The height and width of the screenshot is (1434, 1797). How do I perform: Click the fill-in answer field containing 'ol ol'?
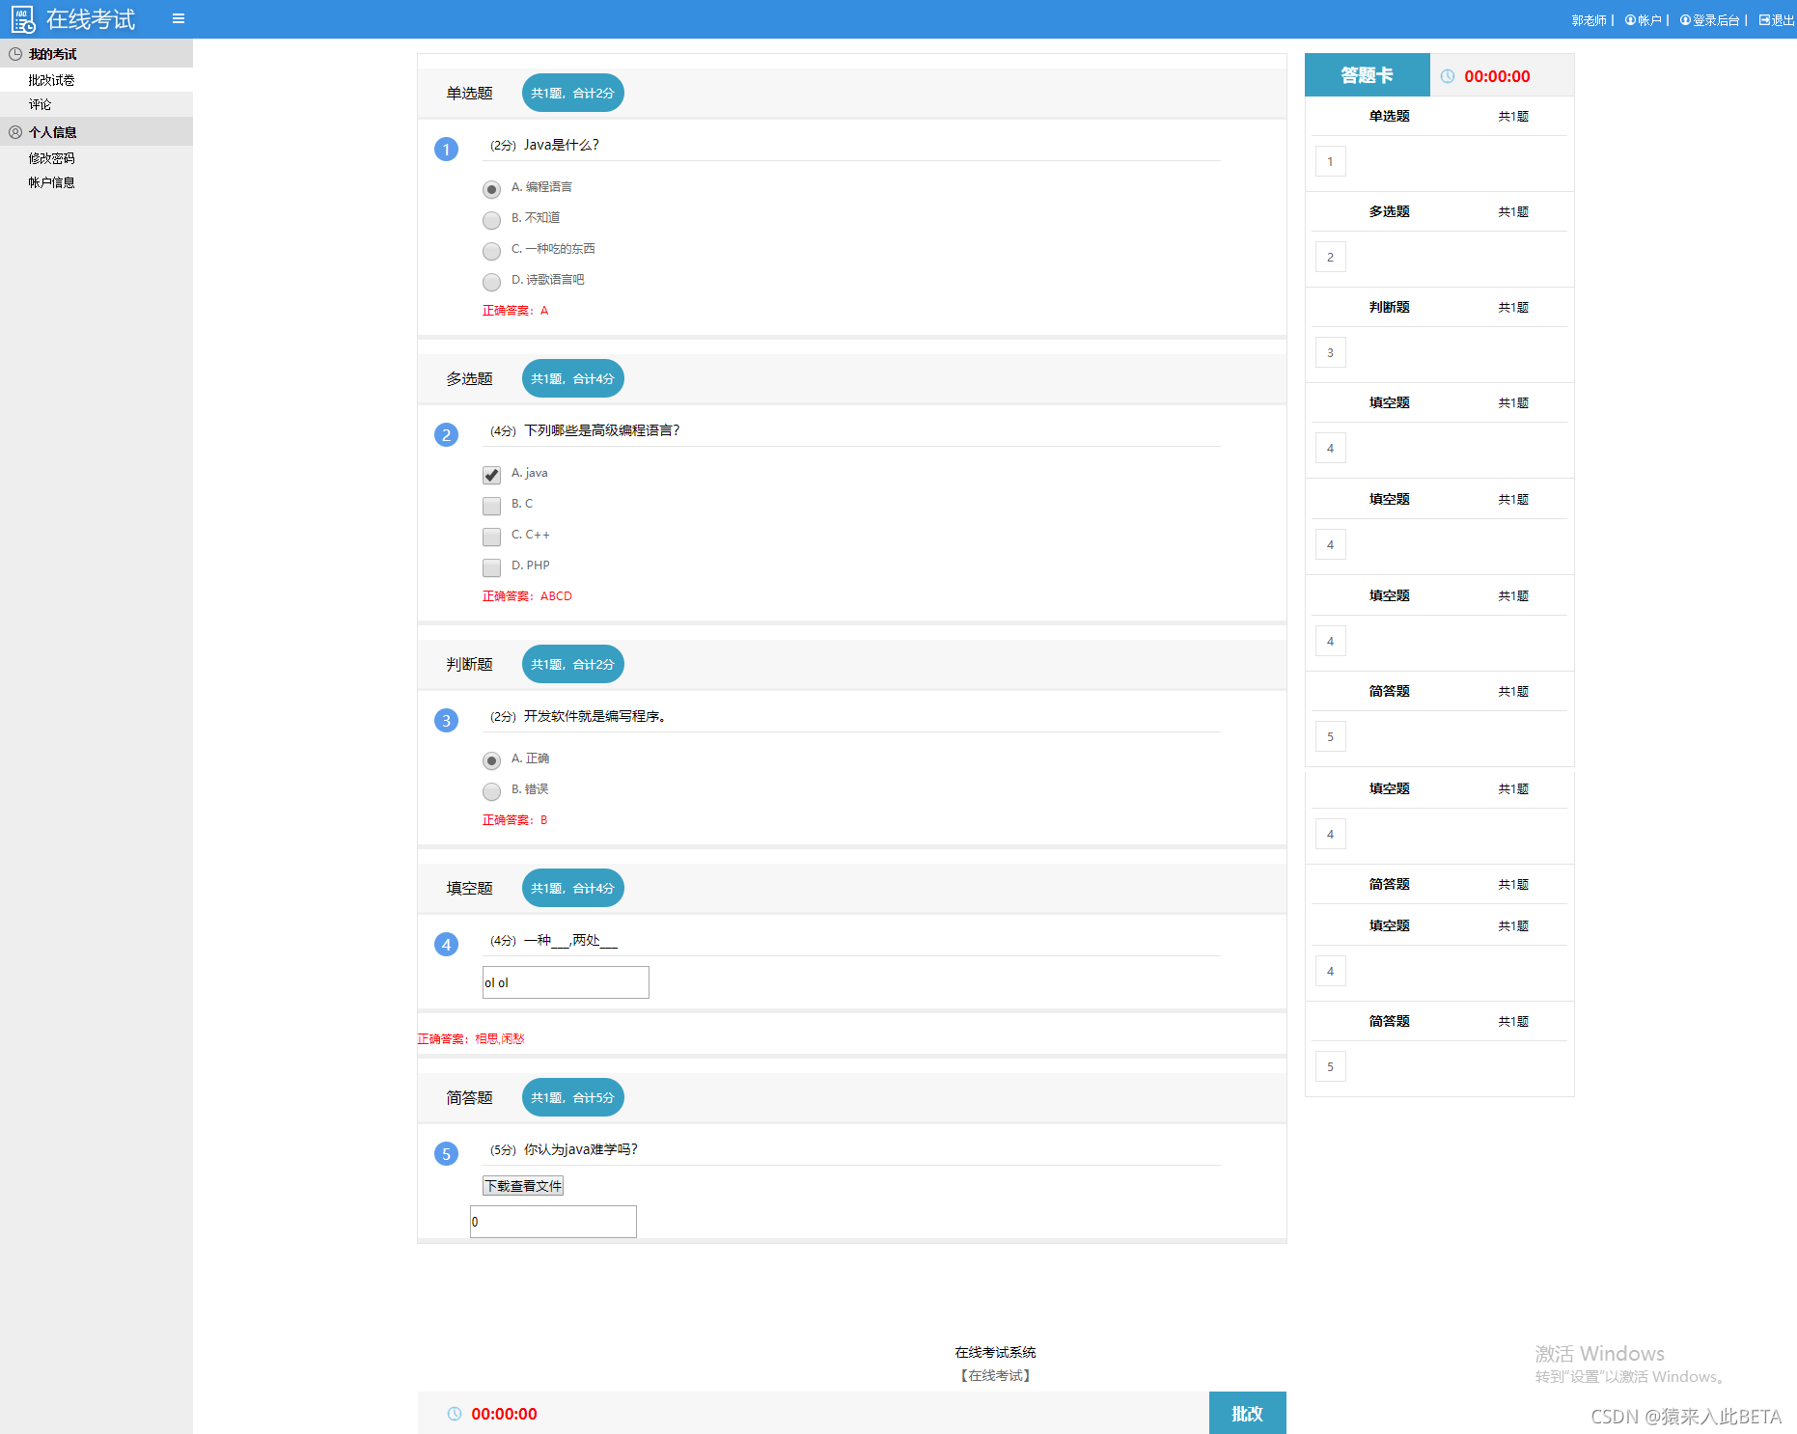pos(566,982)
